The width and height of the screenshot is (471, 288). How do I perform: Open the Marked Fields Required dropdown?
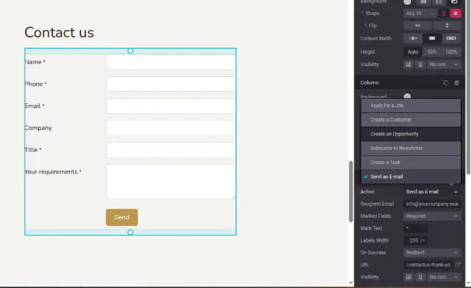click(432, 216)
